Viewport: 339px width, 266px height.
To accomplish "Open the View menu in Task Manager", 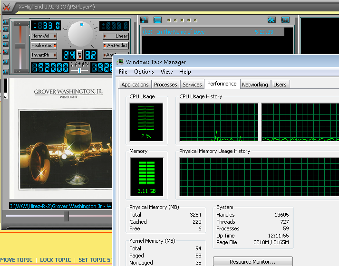I will (166, 72).
